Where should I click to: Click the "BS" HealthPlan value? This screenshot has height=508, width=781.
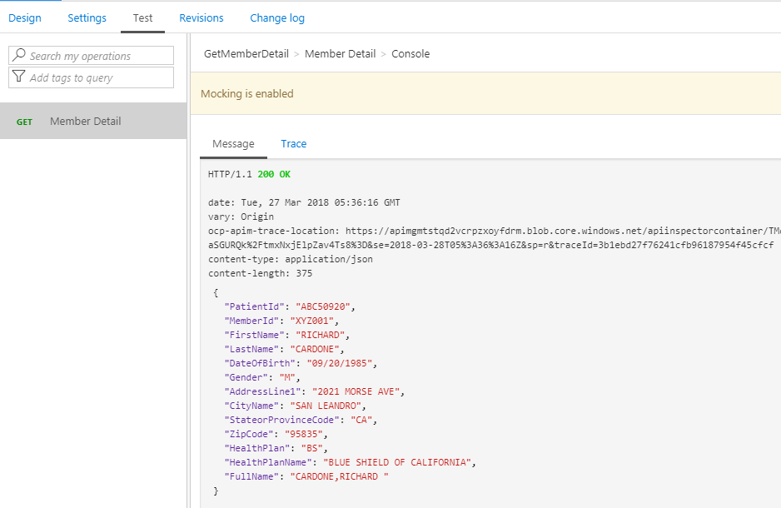(311, 448)
